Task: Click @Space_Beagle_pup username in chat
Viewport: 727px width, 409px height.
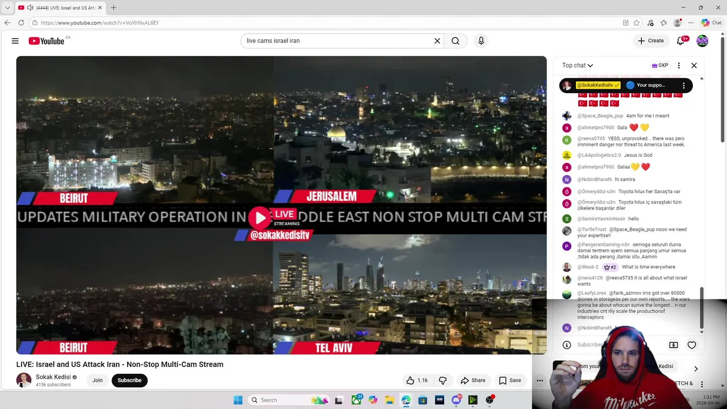Action: [x=600, y=116]
